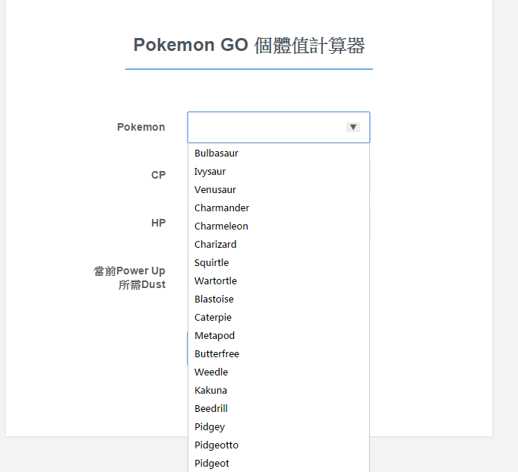The image size is (518, 472).
Task: Choose Pidgeot at the list bottom
Action: [x=212, y=464]
